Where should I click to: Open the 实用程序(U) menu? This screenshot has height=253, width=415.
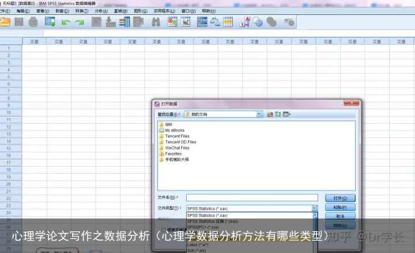[164, 11]
